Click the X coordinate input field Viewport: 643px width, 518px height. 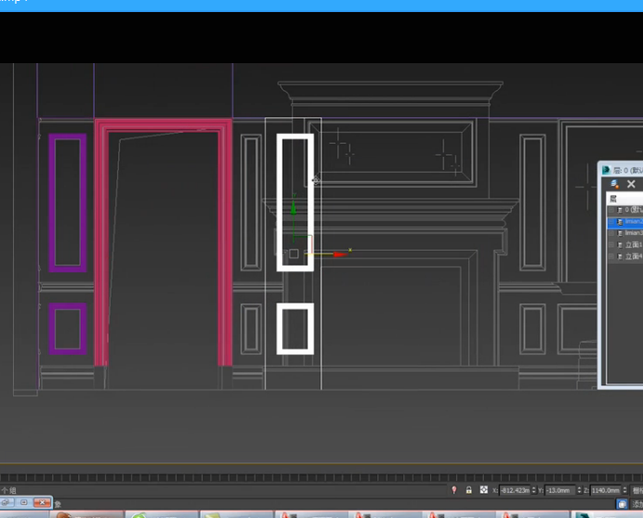(x=516, y=490)
